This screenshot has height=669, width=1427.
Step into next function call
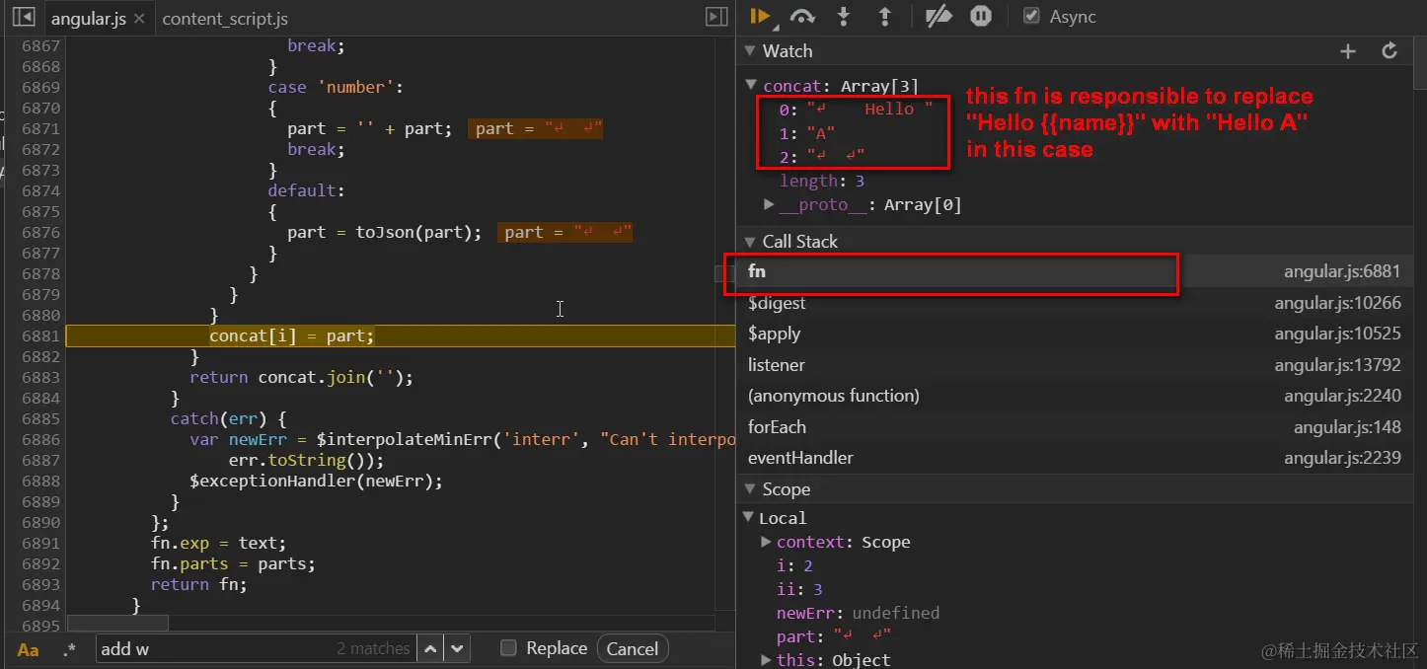[x=844, y=16]
